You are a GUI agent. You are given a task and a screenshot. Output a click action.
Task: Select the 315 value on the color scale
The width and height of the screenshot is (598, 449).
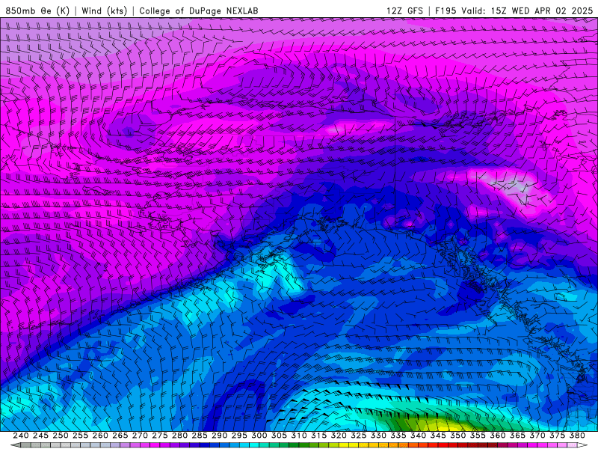[319, 436]
